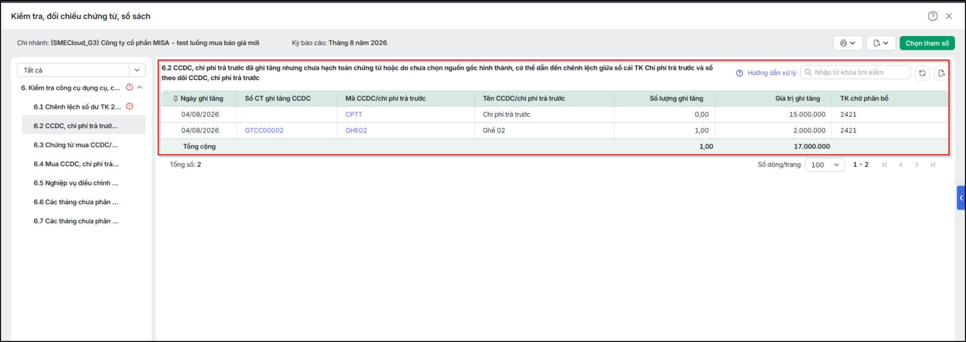The height and width of the screenshot is (342, 966).
Task: Click the next page arrow
Action: coord(916,165)
